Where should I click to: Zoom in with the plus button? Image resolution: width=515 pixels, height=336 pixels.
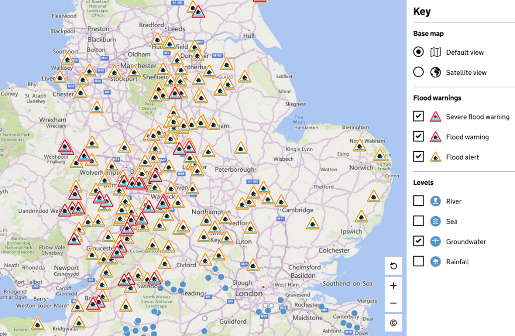tap(393, 286)
